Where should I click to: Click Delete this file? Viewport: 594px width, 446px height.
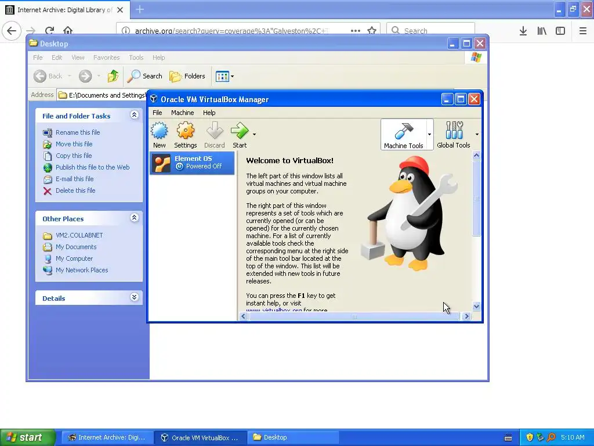pos(75,190)
